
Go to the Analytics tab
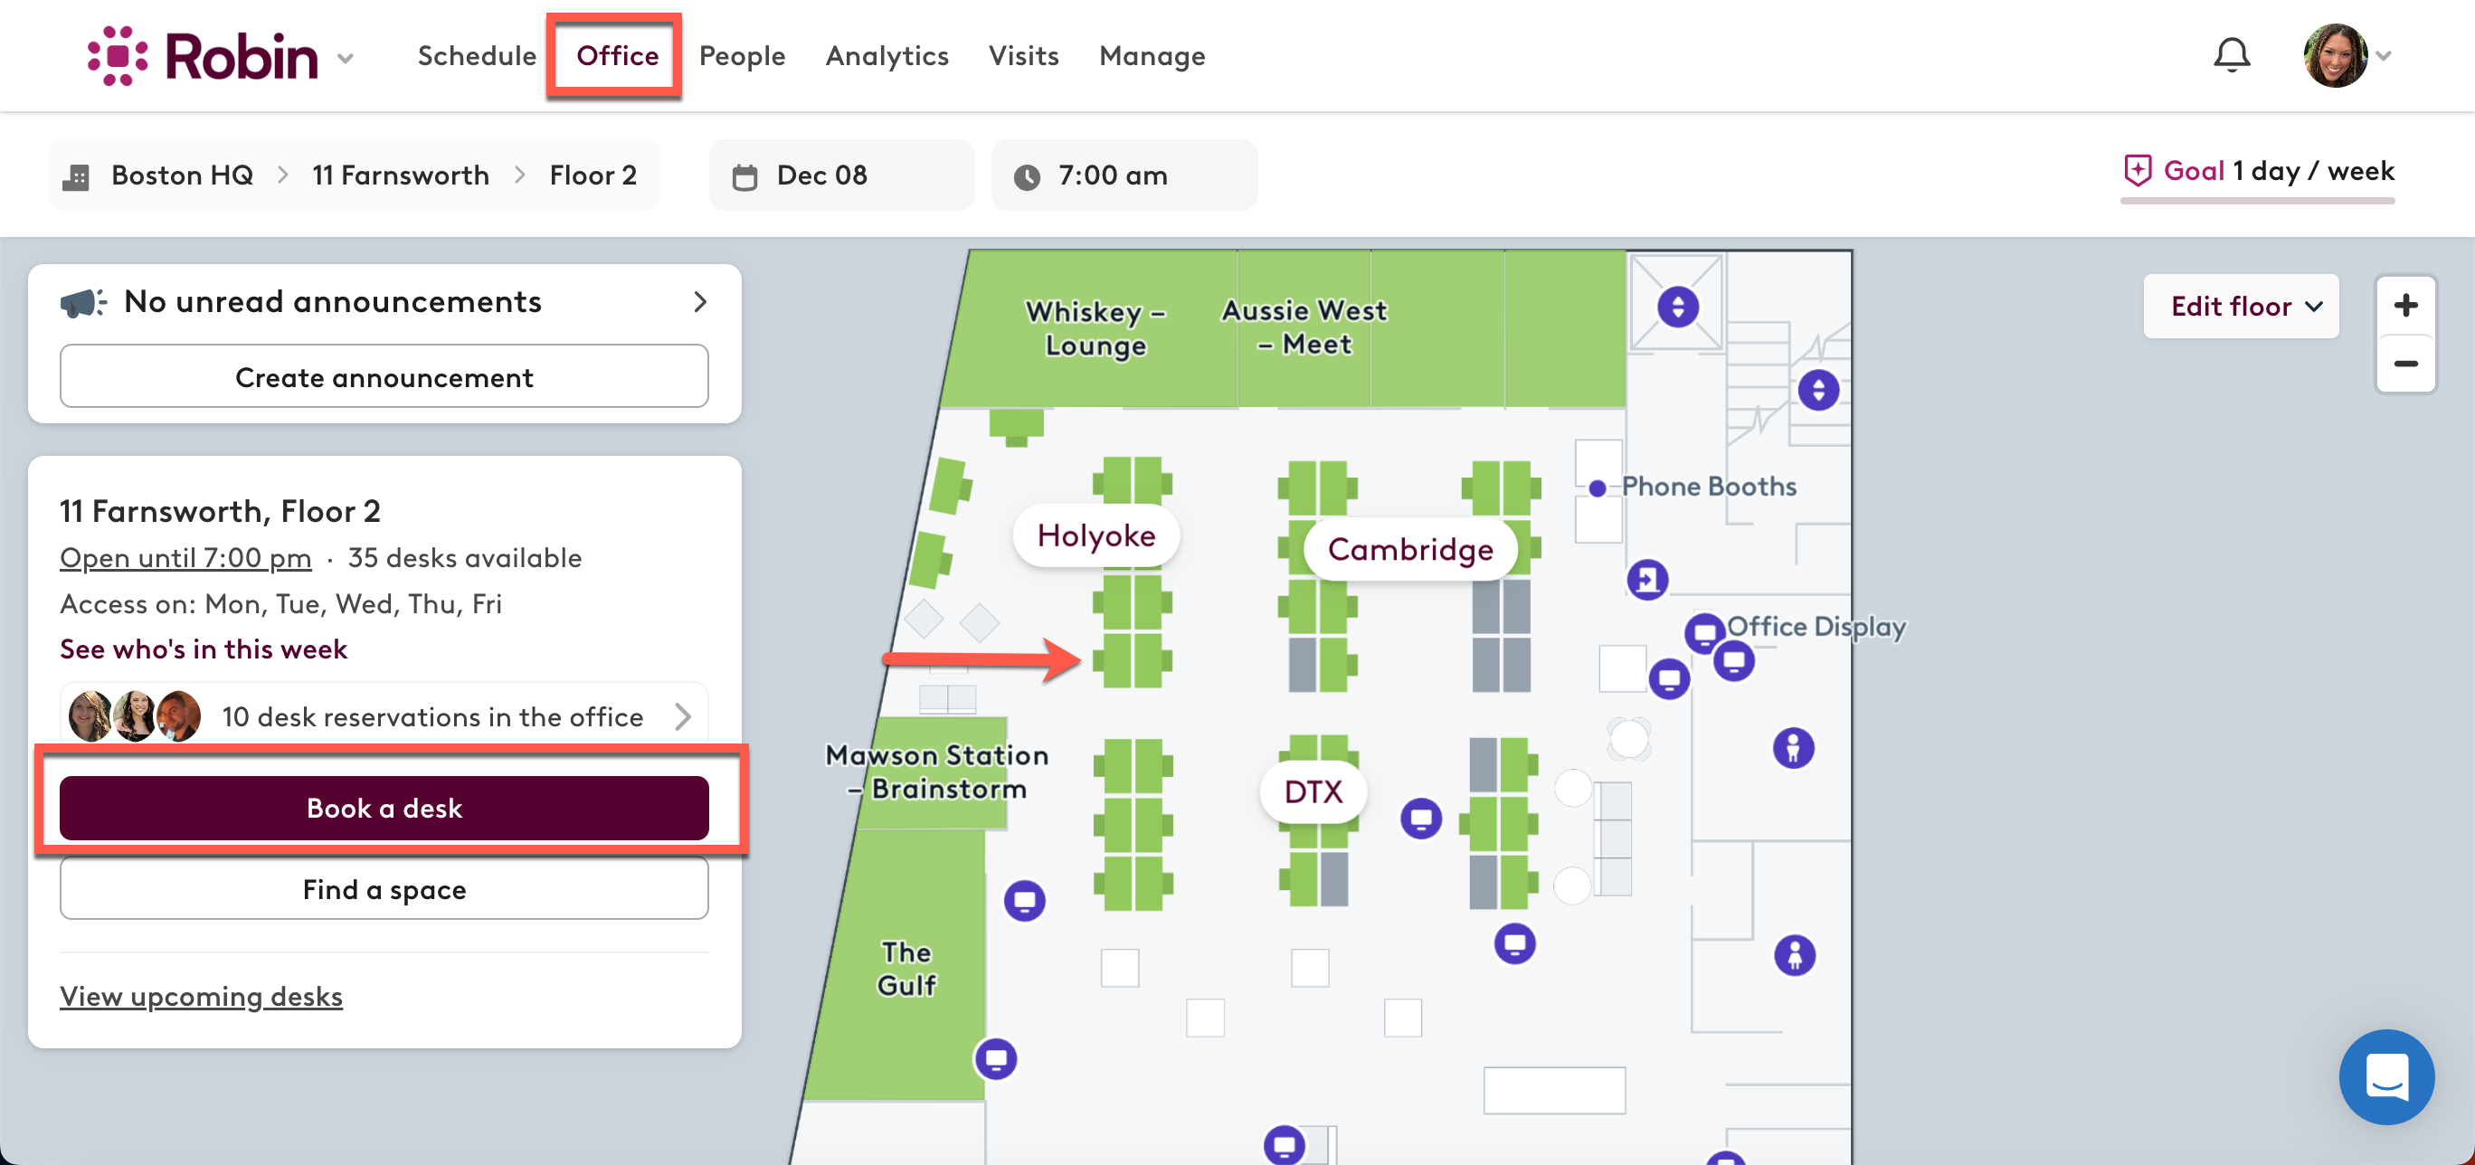887,56
